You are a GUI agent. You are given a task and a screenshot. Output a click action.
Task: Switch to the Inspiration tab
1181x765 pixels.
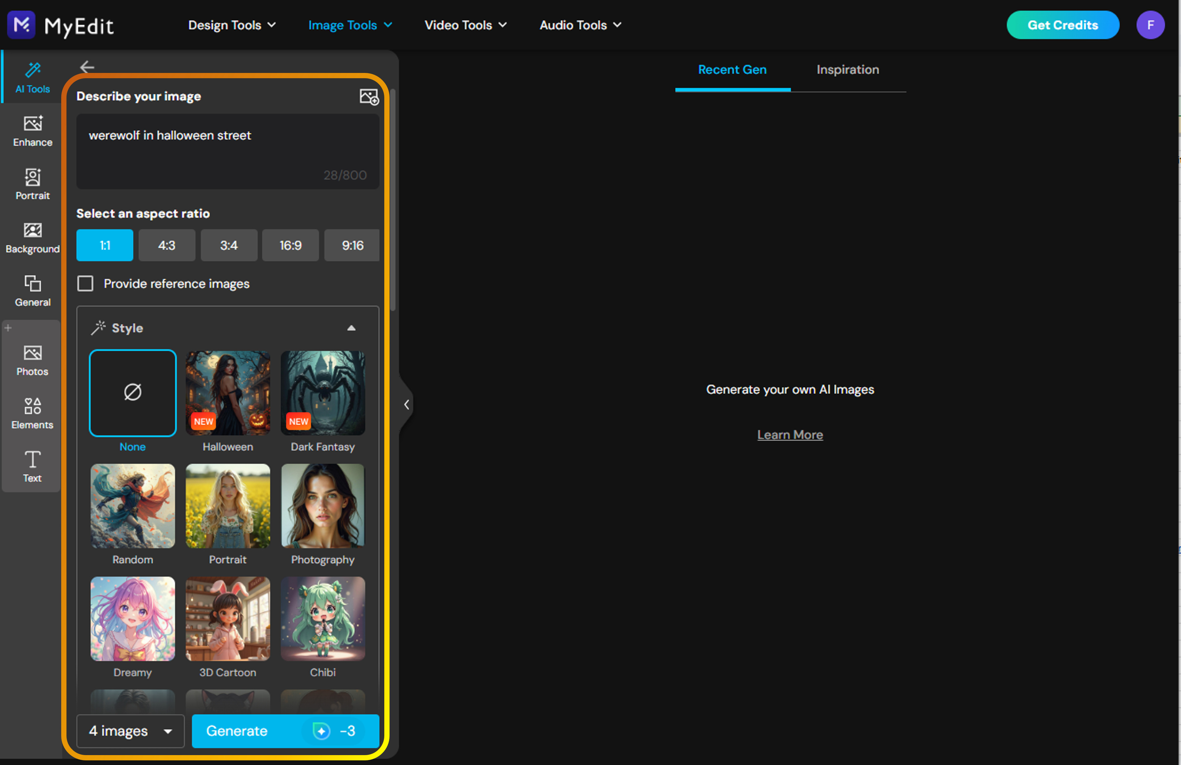coord(847,70)
